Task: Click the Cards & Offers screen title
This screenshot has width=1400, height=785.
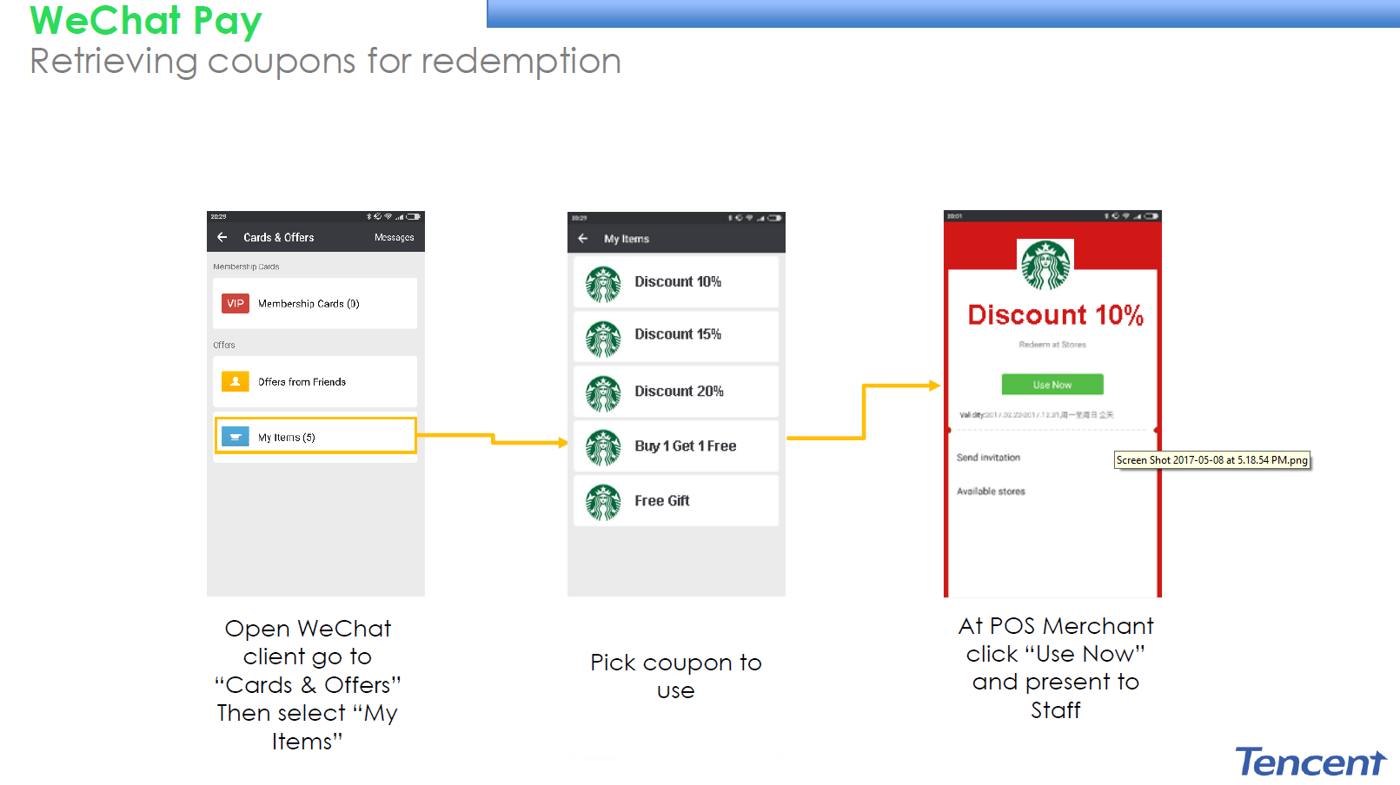Action: coord(279,237)
